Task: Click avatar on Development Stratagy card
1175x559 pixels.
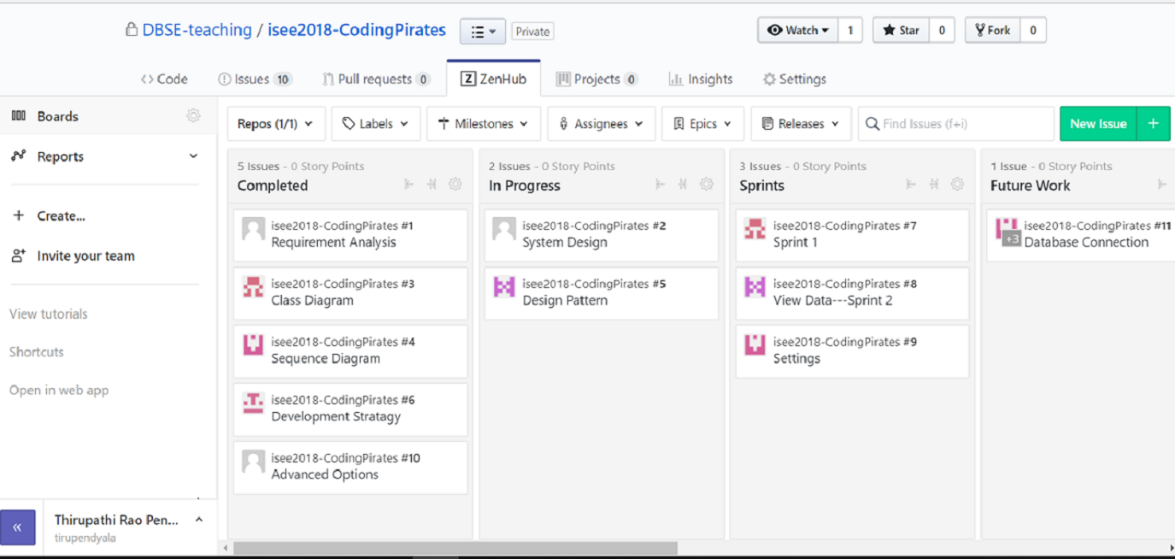Action: click(253, 403)
